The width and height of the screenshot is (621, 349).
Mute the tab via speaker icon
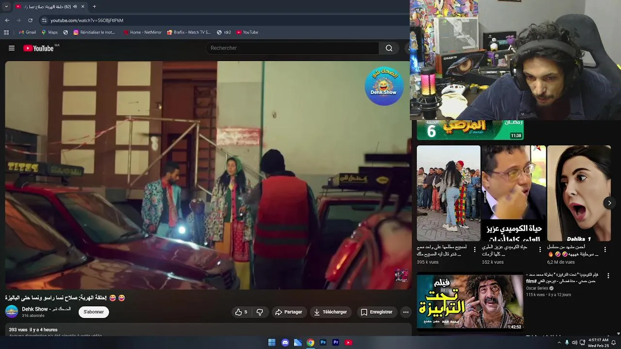coord(75,7)
